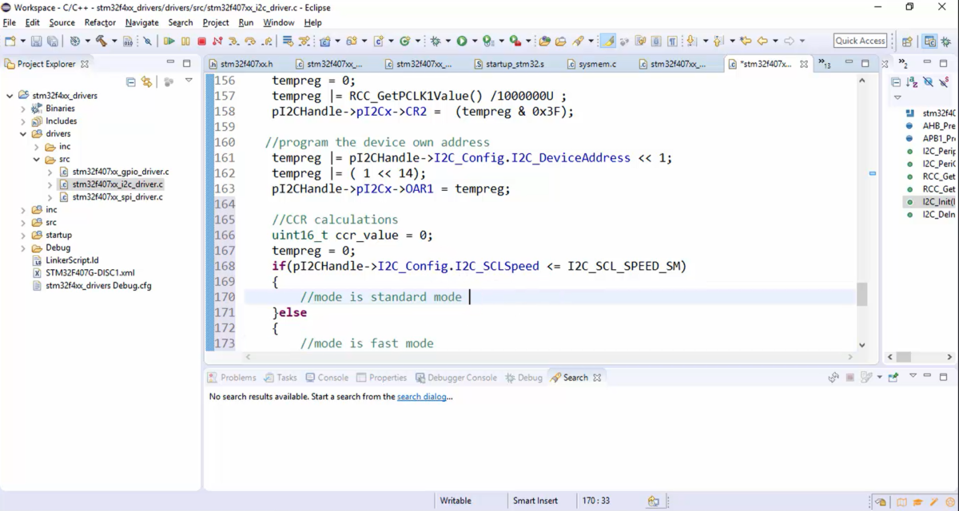Open the Build hammer dropdown arrow

(x=114, y=41)
